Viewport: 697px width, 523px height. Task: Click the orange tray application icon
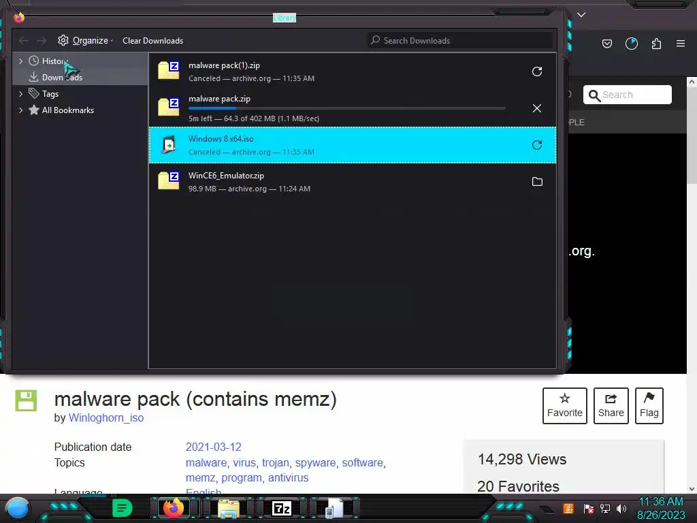pos(568,508)
